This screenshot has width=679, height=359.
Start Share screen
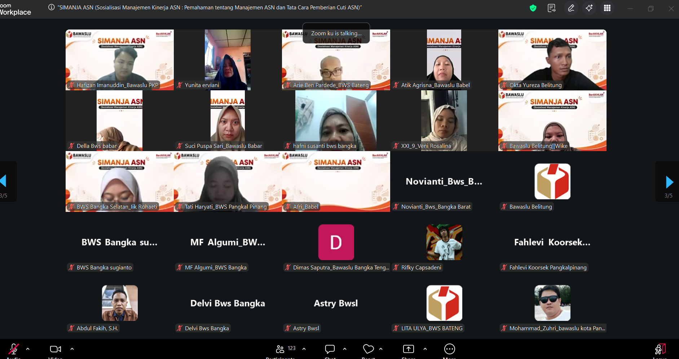click(x=409, y=349)
